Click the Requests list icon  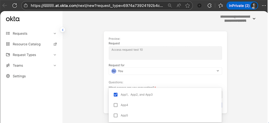[8, 33]
